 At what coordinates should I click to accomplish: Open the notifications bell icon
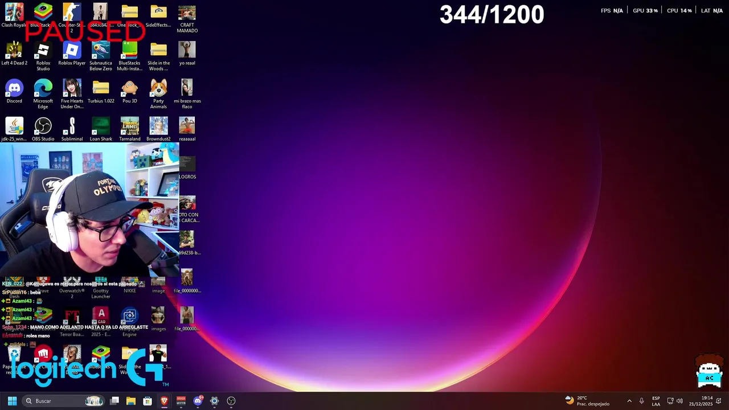pos(719,401)
